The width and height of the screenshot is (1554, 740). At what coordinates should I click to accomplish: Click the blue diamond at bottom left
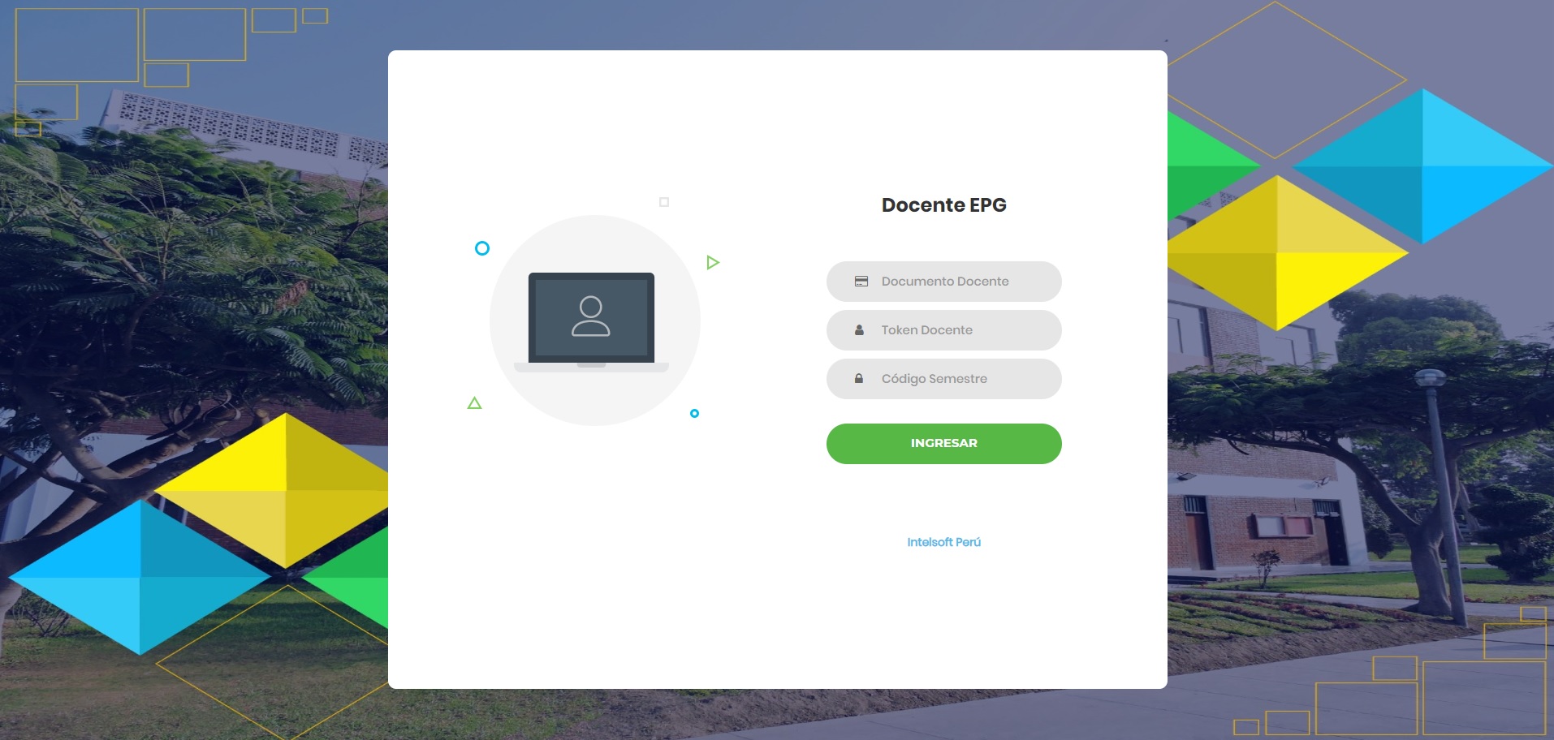pyautogui.click(x=140, y=577)
